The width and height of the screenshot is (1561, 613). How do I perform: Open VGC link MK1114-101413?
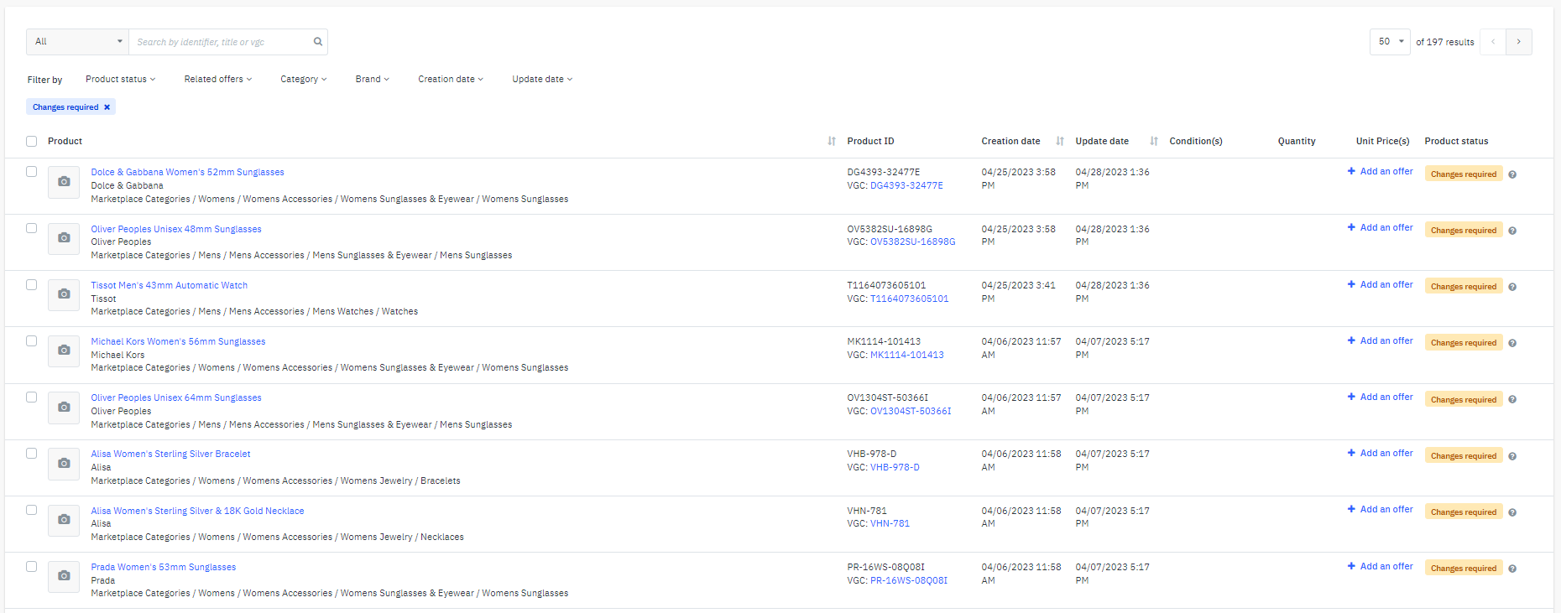906,355
